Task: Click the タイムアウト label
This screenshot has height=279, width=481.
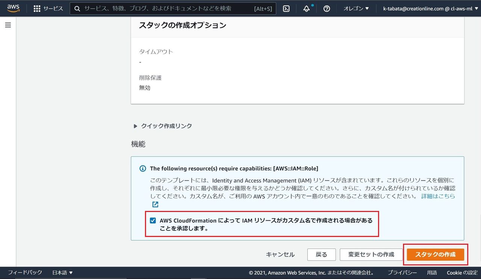Action: 156,52
